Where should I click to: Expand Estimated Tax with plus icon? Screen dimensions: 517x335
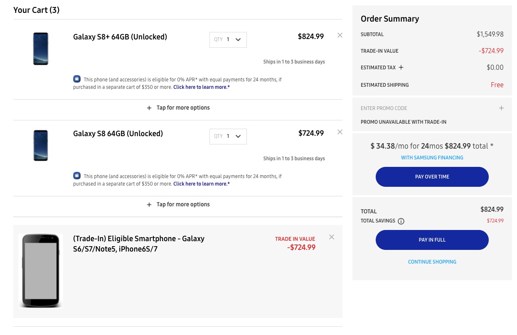[401, 67]
